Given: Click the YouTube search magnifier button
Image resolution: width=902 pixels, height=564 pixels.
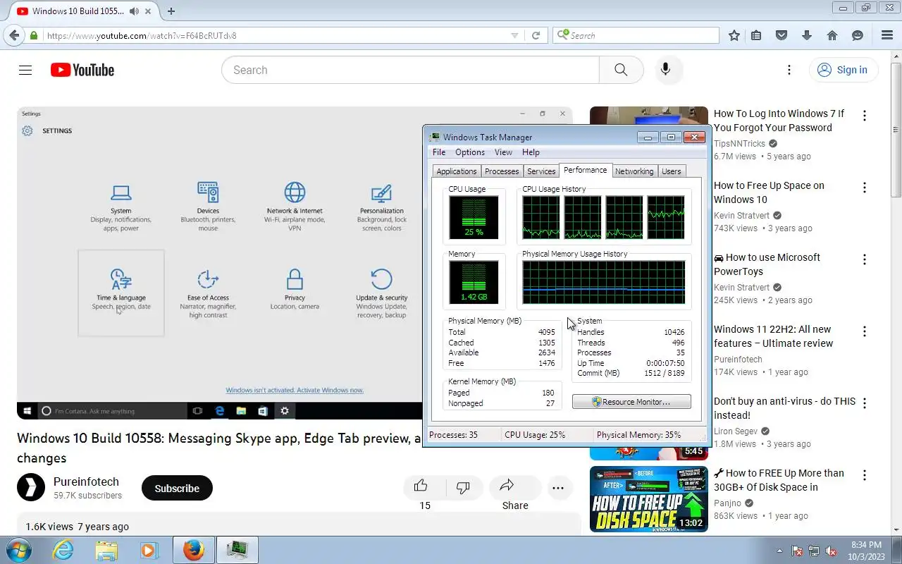Looking at the screenshot, I should pos(621,70).
